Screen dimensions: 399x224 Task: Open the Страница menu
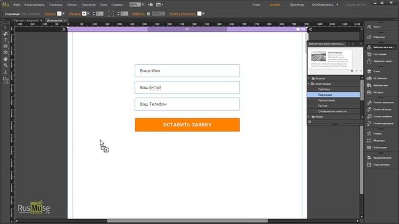(x=55, y=4)
